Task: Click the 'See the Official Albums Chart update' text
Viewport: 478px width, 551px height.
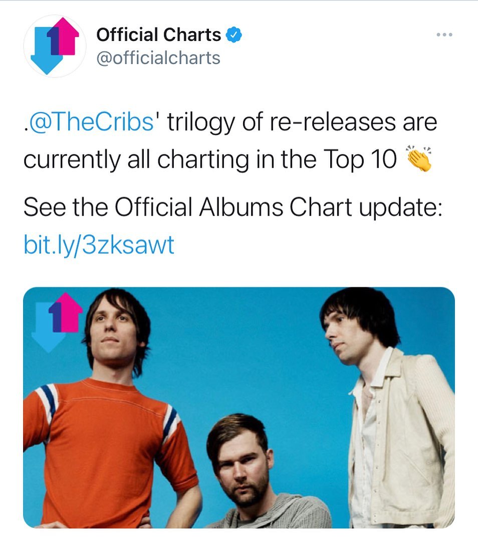Action: pyautogui.click(x=233, y=208)
